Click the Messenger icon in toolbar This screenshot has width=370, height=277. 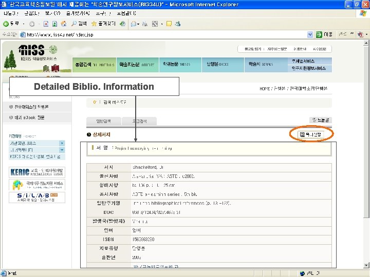(178, 24)
